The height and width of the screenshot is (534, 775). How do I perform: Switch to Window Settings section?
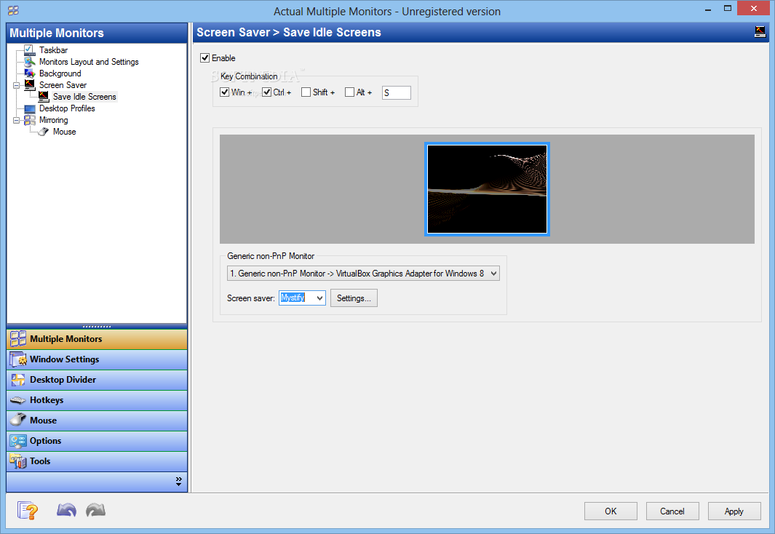97,359
